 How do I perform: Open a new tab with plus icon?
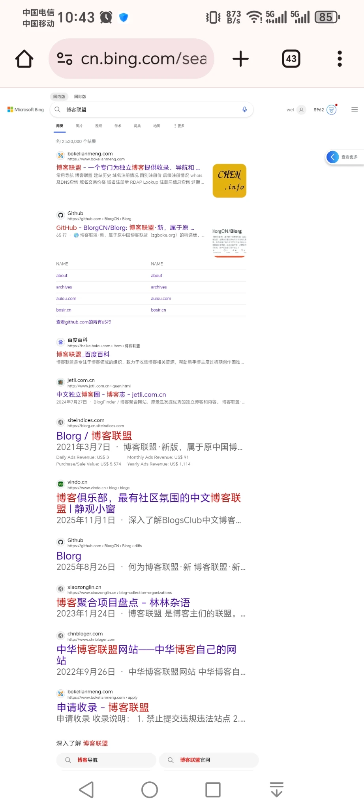point(240,59)
